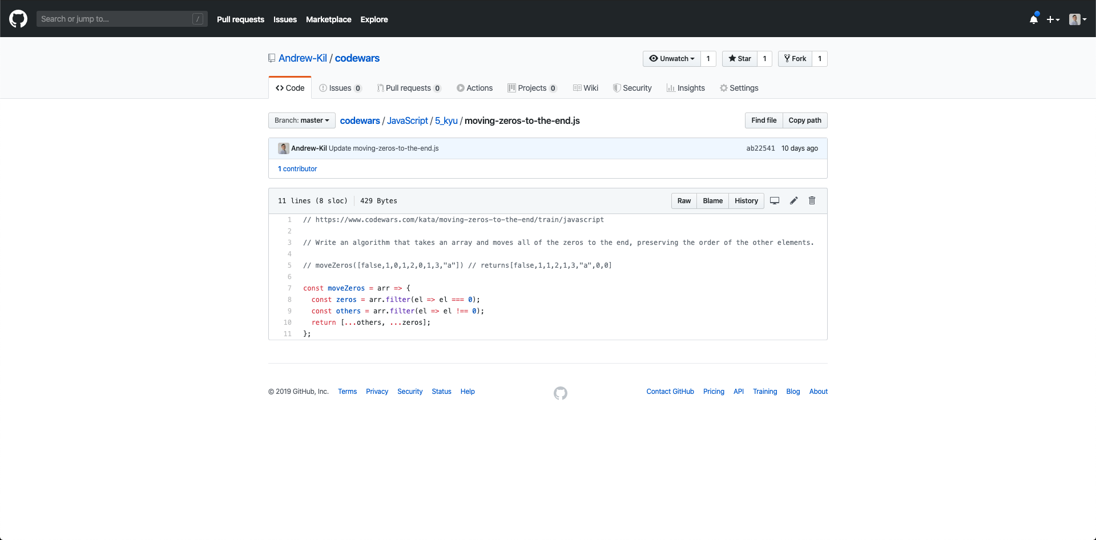The image size is (1096, 540).
Task: Switch to the Projects tab
Action: [533, 88]
